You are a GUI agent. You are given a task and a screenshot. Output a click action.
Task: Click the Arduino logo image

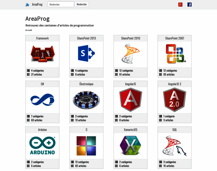[x=42, y=146]
